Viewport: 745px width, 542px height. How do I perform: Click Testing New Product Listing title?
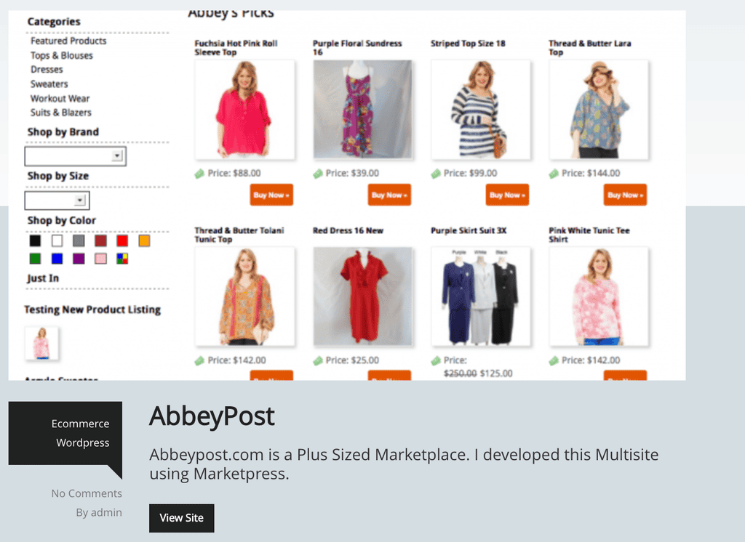(92, 310)
